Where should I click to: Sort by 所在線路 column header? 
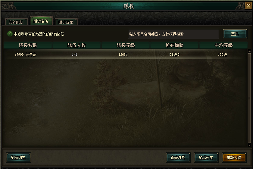(x=174, y=45)
